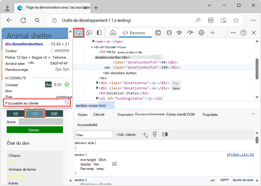Expand the more panel tabs chevron
261x186 pixels.
click(x=253, y=114)
